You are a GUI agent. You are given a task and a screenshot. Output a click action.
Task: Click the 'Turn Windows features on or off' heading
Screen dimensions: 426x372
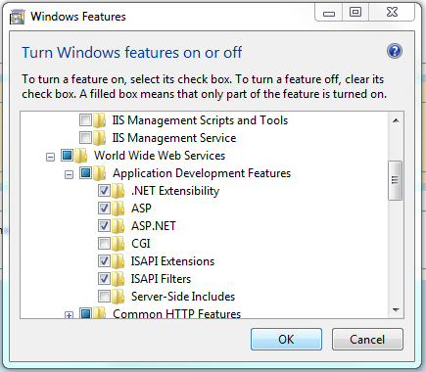(132, 53)
